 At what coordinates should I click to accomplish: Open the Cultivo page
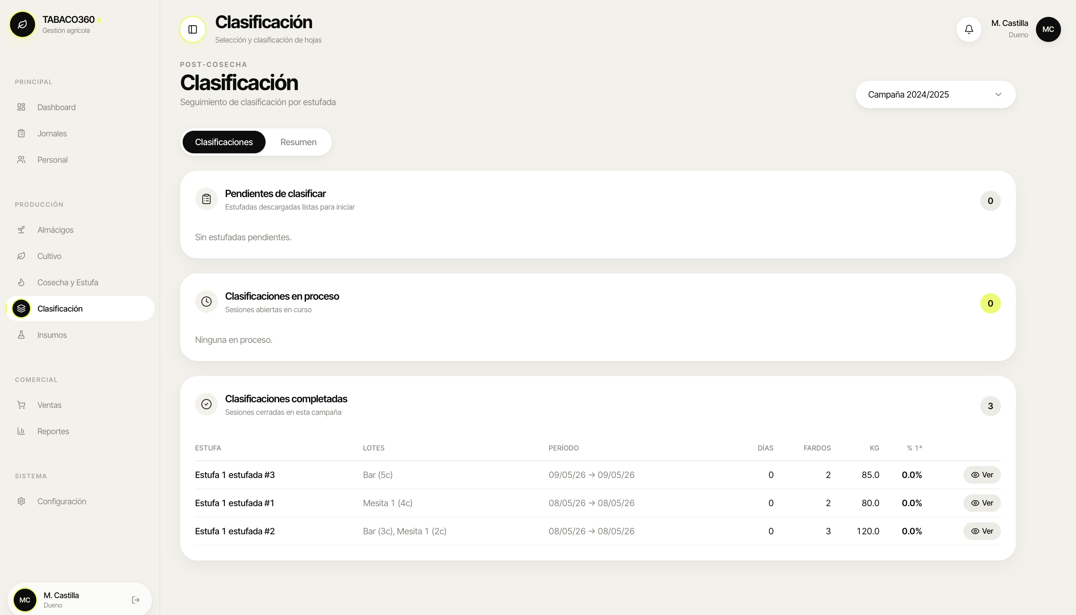tap(80, 256)
